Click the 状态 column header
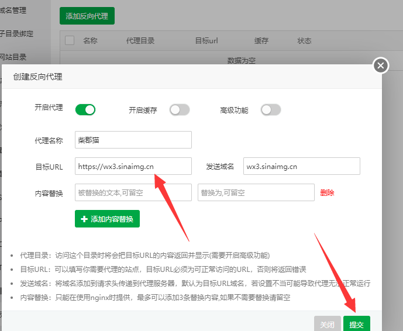The height and width of the screenshot is (331, 403). (304, 40)
